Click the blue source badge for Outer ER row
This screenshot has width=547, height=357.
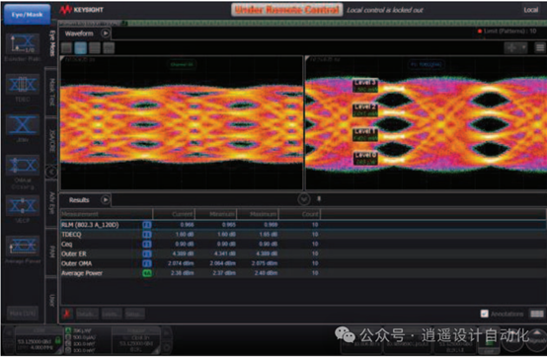click(147, 253)
